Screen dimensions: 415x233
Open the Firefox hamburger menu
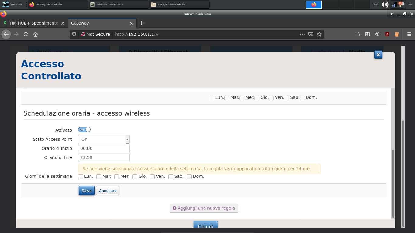click(x=409, y=34)
